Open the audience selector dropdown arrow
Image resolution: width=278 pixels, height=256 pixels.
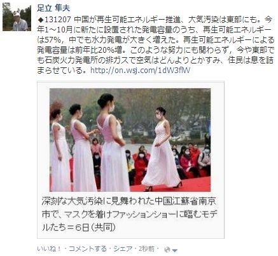[174, 250]
